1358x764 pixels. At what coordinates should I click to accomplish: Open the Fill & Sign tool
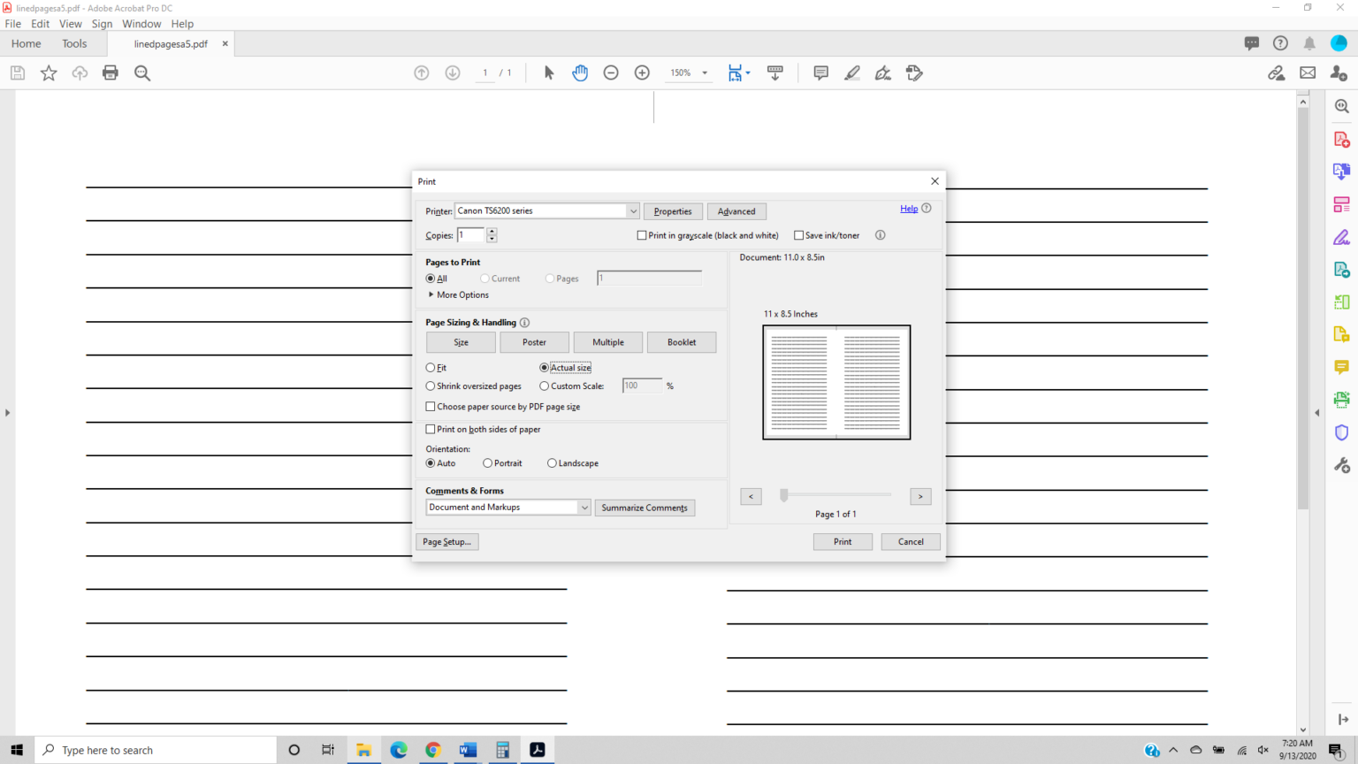pos(915,73)
